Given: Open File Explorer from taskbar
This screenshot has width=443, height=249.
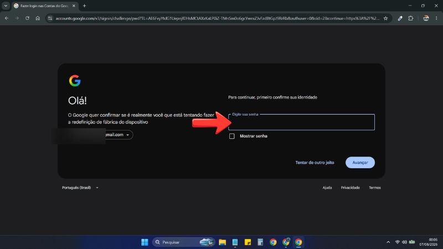Looking at the screenshot, I should (x=223, y=242).
